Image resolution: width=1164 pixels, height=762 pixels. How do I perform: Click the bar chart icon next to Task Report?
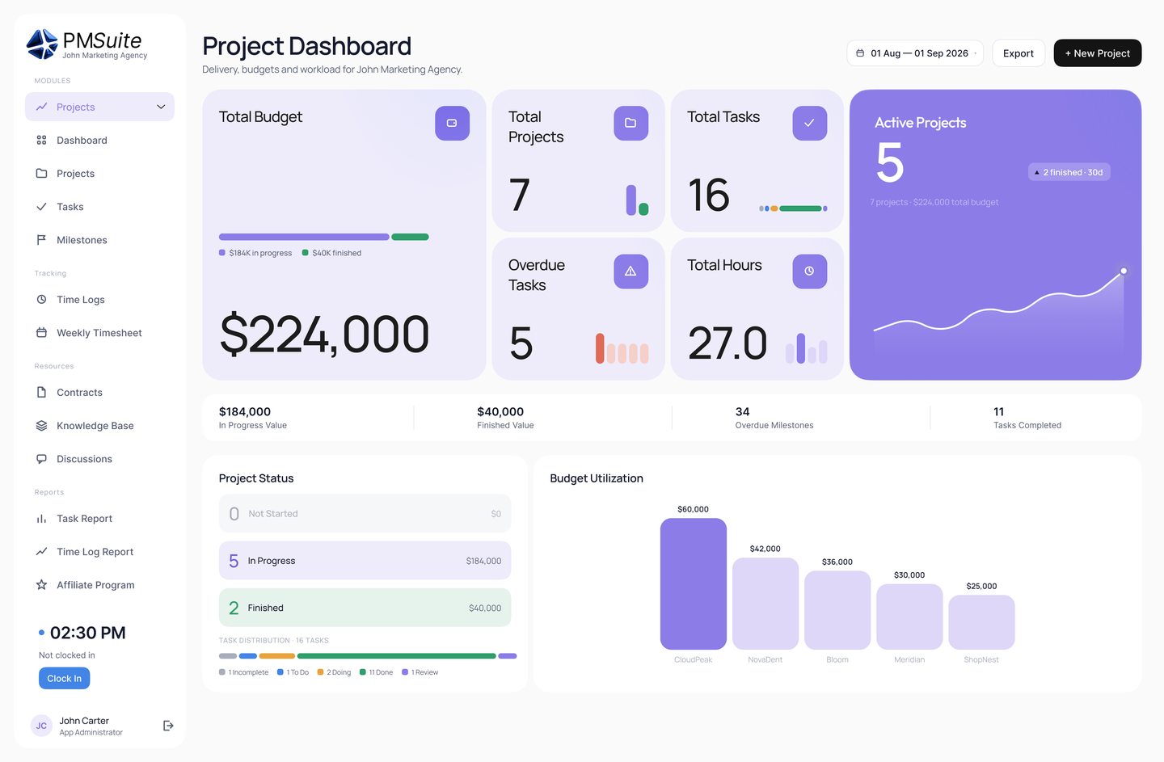pos(41,518)
